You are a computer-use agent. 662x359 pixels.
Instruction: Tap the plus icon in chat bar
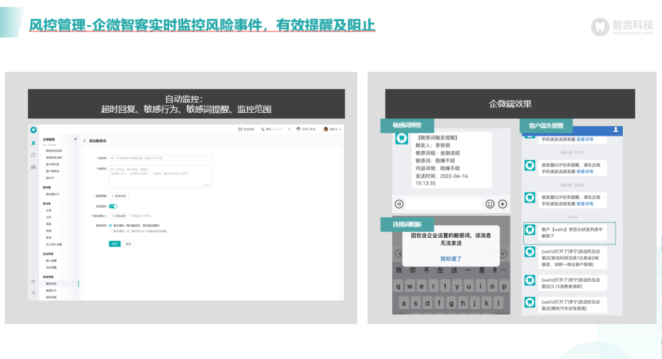[503, 204]
